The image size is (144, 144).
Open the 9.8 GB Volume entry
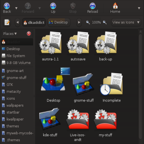(x=17, y=63)
